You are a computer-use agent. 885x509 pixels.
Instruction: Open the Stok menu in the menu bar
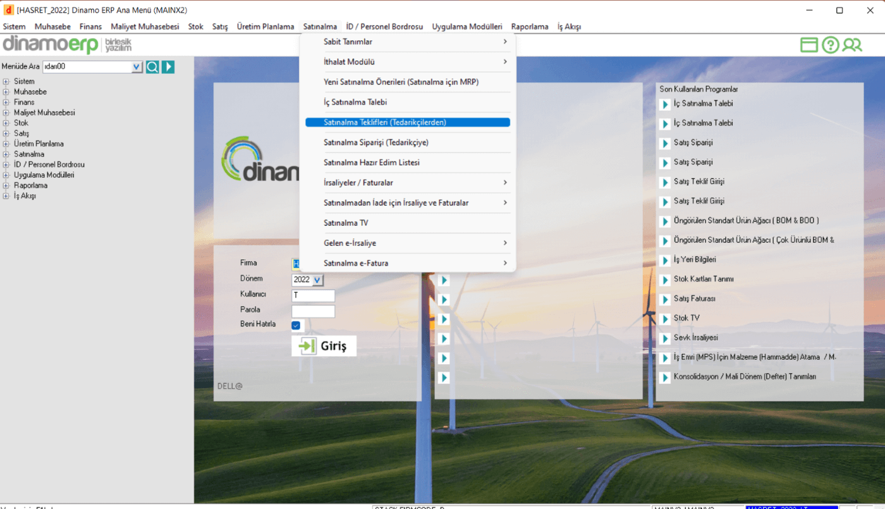tap(196, 27)
